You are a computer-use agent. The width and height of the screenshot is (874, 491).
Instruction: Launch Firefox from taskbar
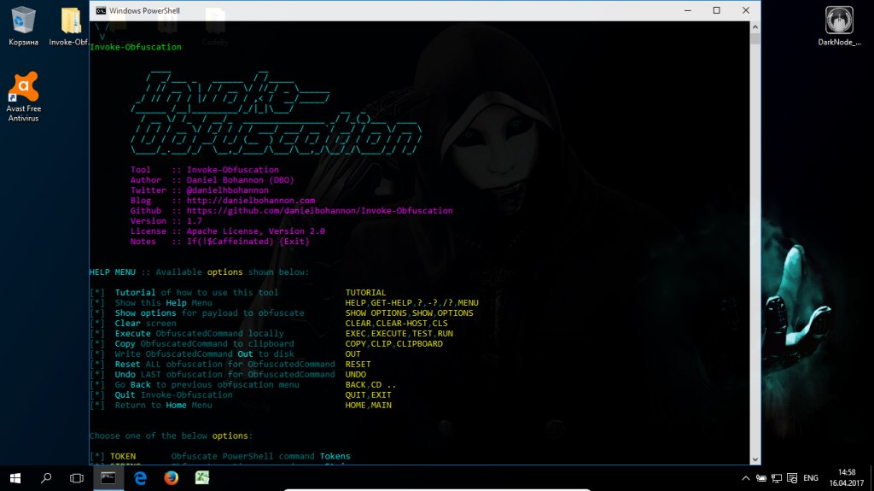click(x=171, y=478)
